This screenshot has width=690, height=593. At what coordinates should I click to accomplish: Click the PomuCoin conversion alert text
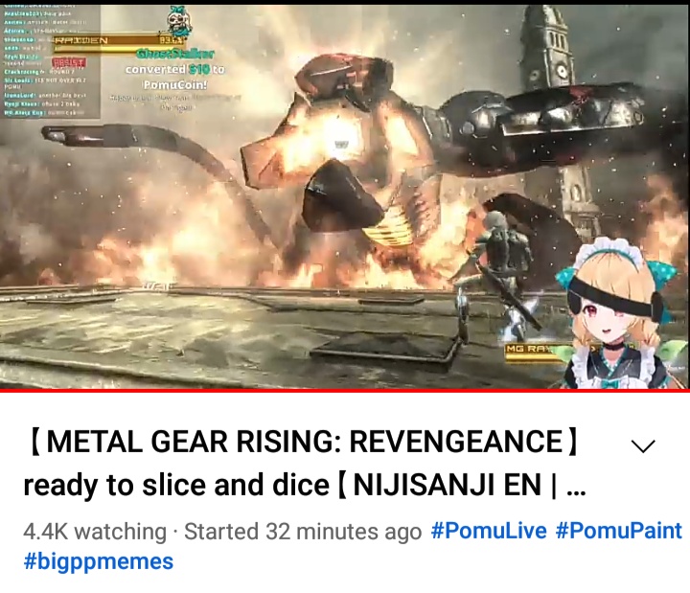pos(175,77)
